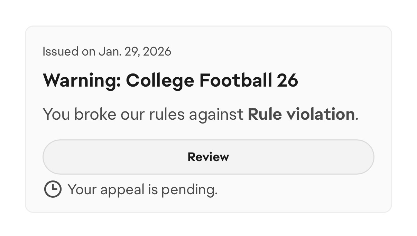Open the warning review via Review
Screen dimensions: 417x236
(208, 157)
